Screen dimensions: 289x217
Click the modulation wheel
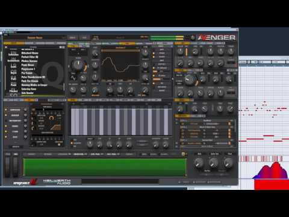(x=16, y=166)
